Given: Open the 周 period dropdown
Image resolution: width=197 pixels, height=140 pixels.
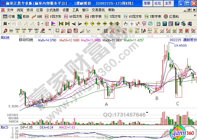Looking at the screenshot, I should pos(6,24).
